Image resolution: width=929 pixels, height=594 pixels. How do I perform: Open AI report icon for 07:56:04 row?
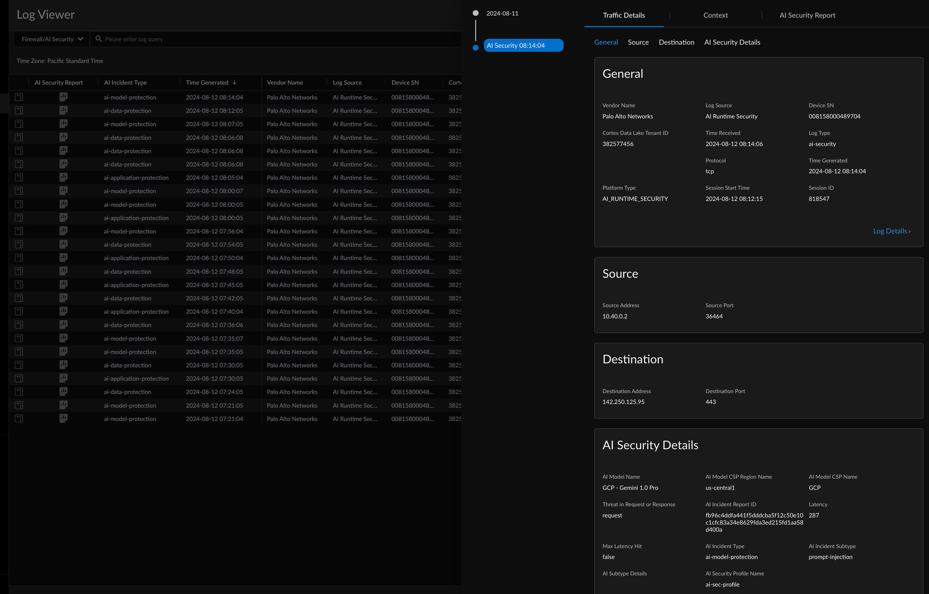pos(64,231)
